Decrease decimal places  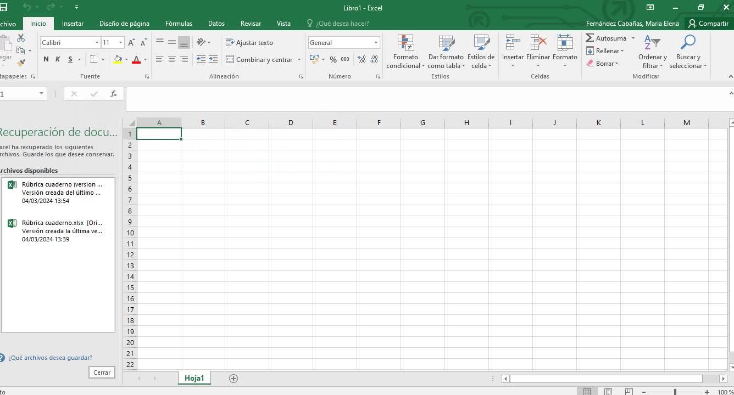(374, 59)
